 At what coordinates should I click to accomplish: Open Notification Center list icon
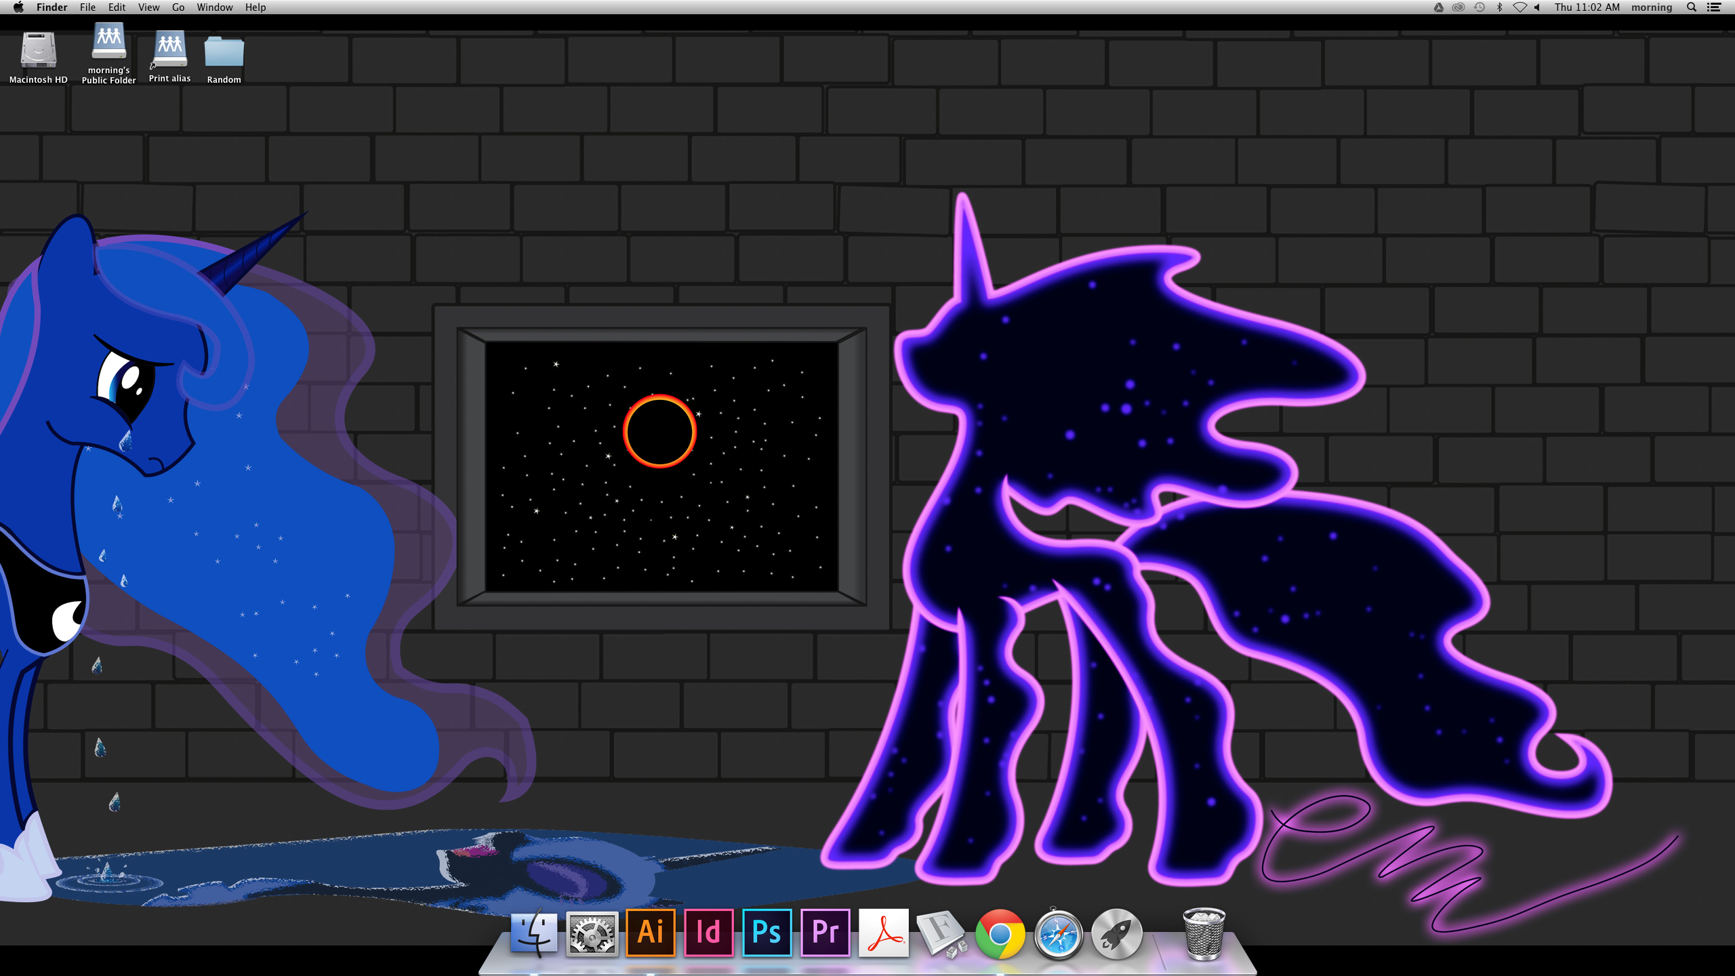coord(1714,7)
